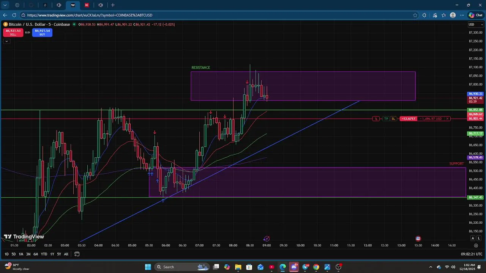Select the 1D date range
Viewport: 486px width, 273px height.
(6, 254)
